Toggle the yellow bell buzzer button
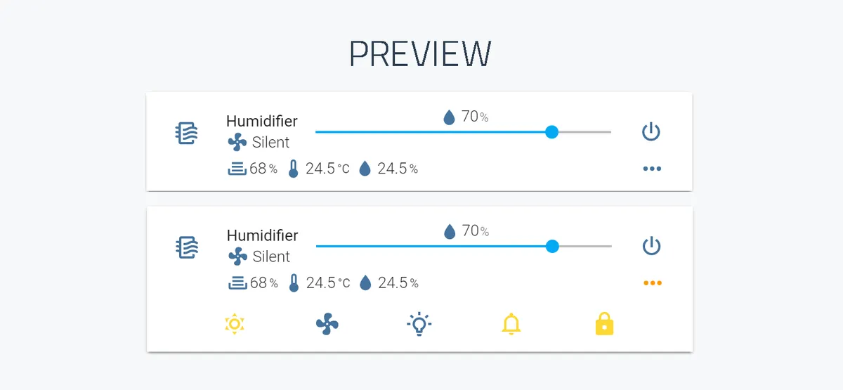 511,324
